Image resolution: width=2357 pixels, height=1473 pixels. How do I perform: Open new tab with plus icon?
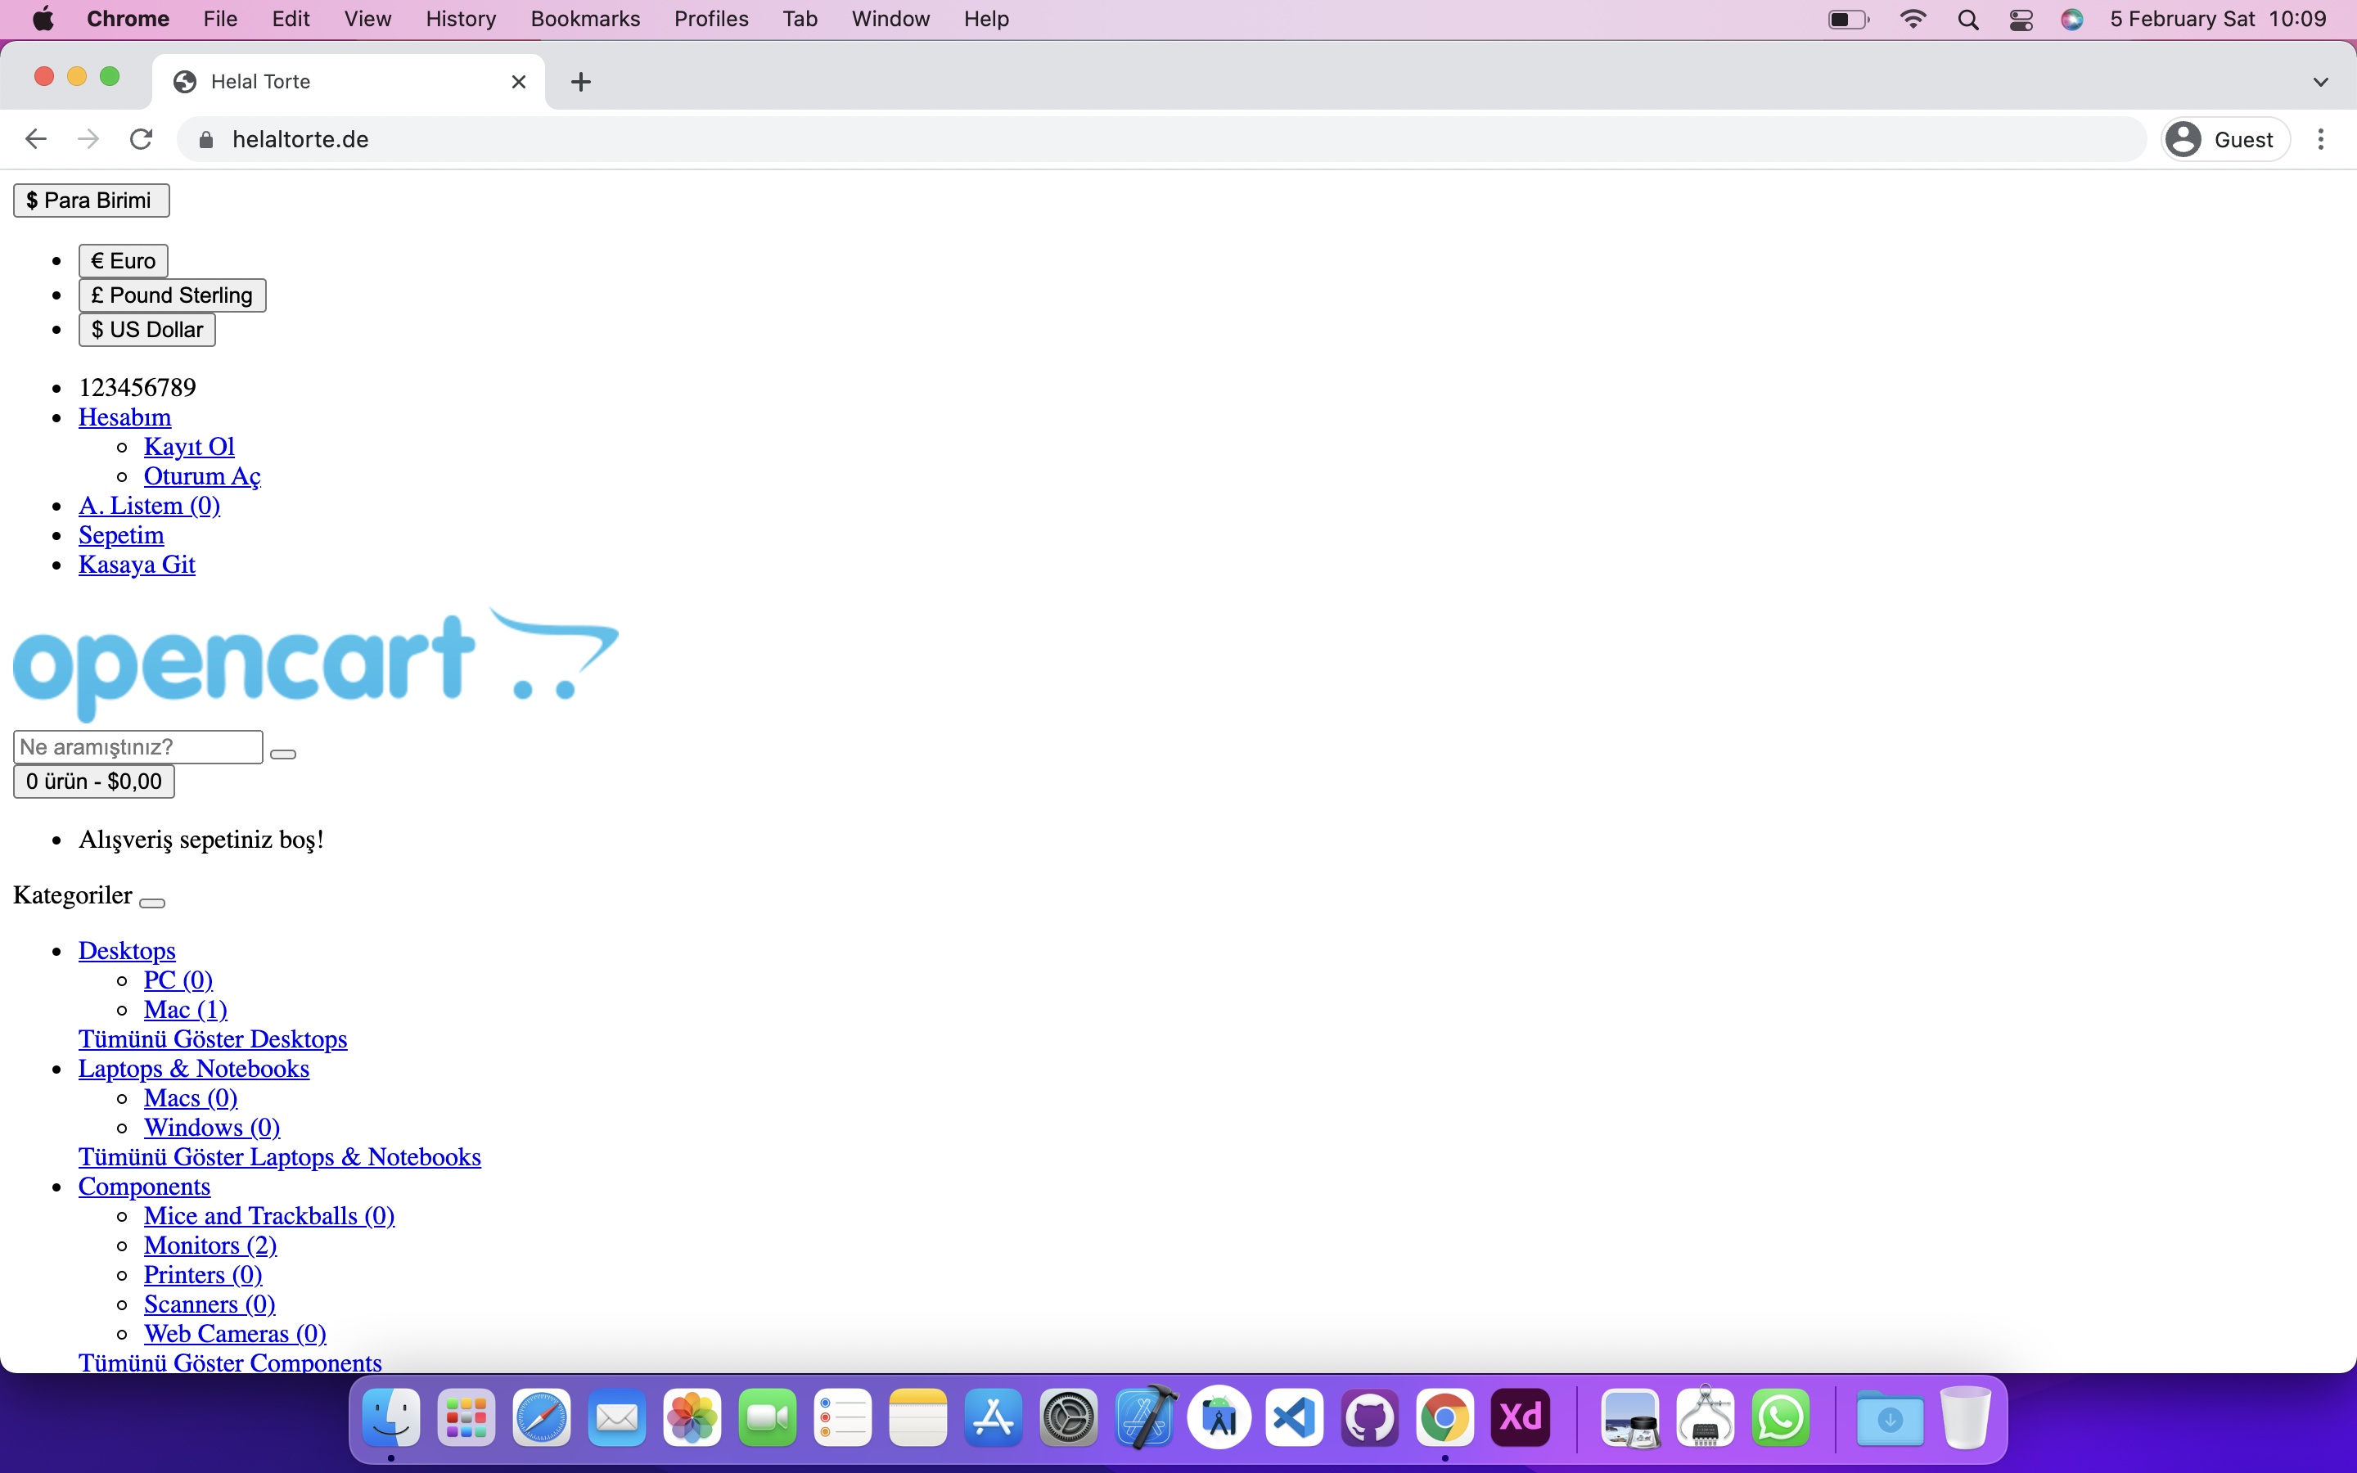580,82
